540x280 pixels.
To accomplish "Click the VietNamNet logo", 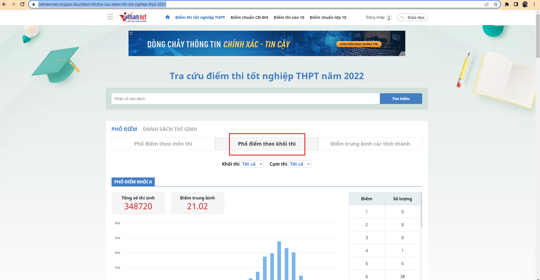I will pos(133,17).
